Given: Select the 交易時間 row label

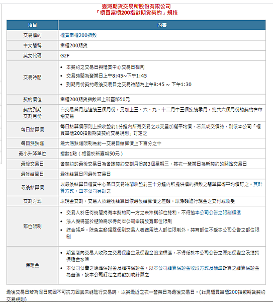Looking at the screenshot, I should tap(32, 77).
